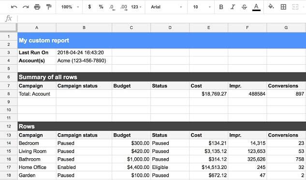Click the Print icon
The height and width of the screenshot is (180, 306).
click(37, 7)
